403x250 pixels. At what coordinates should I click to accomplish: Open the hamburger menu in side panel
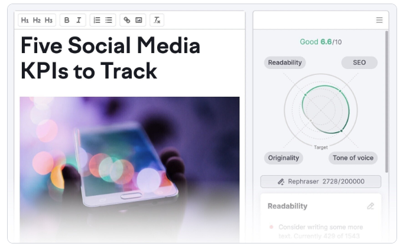[379, 20]
